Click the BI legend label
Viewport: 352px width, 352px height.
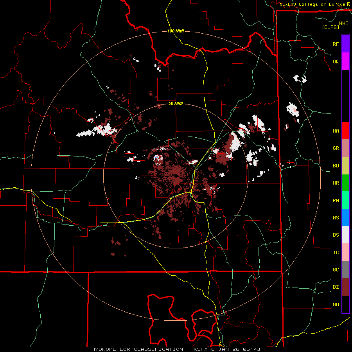click(336, 287)
